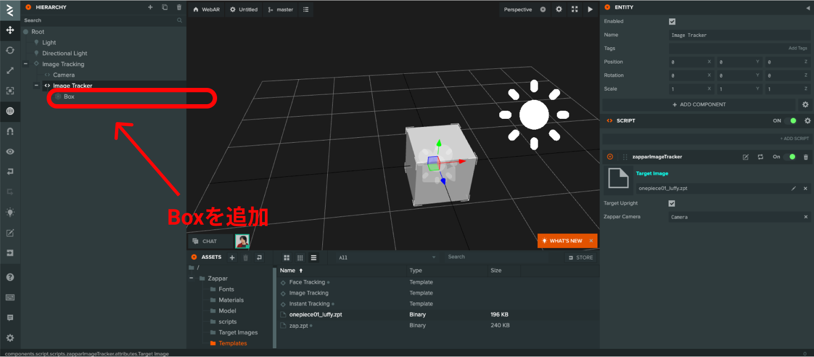Remove zapparImageTracker script trash icon
This screenshot has width=814, height=357.
(x=805, y=157)
